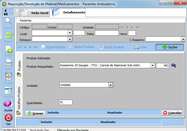The height and width of the screenshot is (131, 187).
Task: Open the vertical Produto side tab
Action: point(19,67)
